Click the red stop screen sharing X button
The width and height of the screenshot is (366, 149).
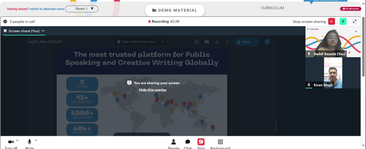332,22
